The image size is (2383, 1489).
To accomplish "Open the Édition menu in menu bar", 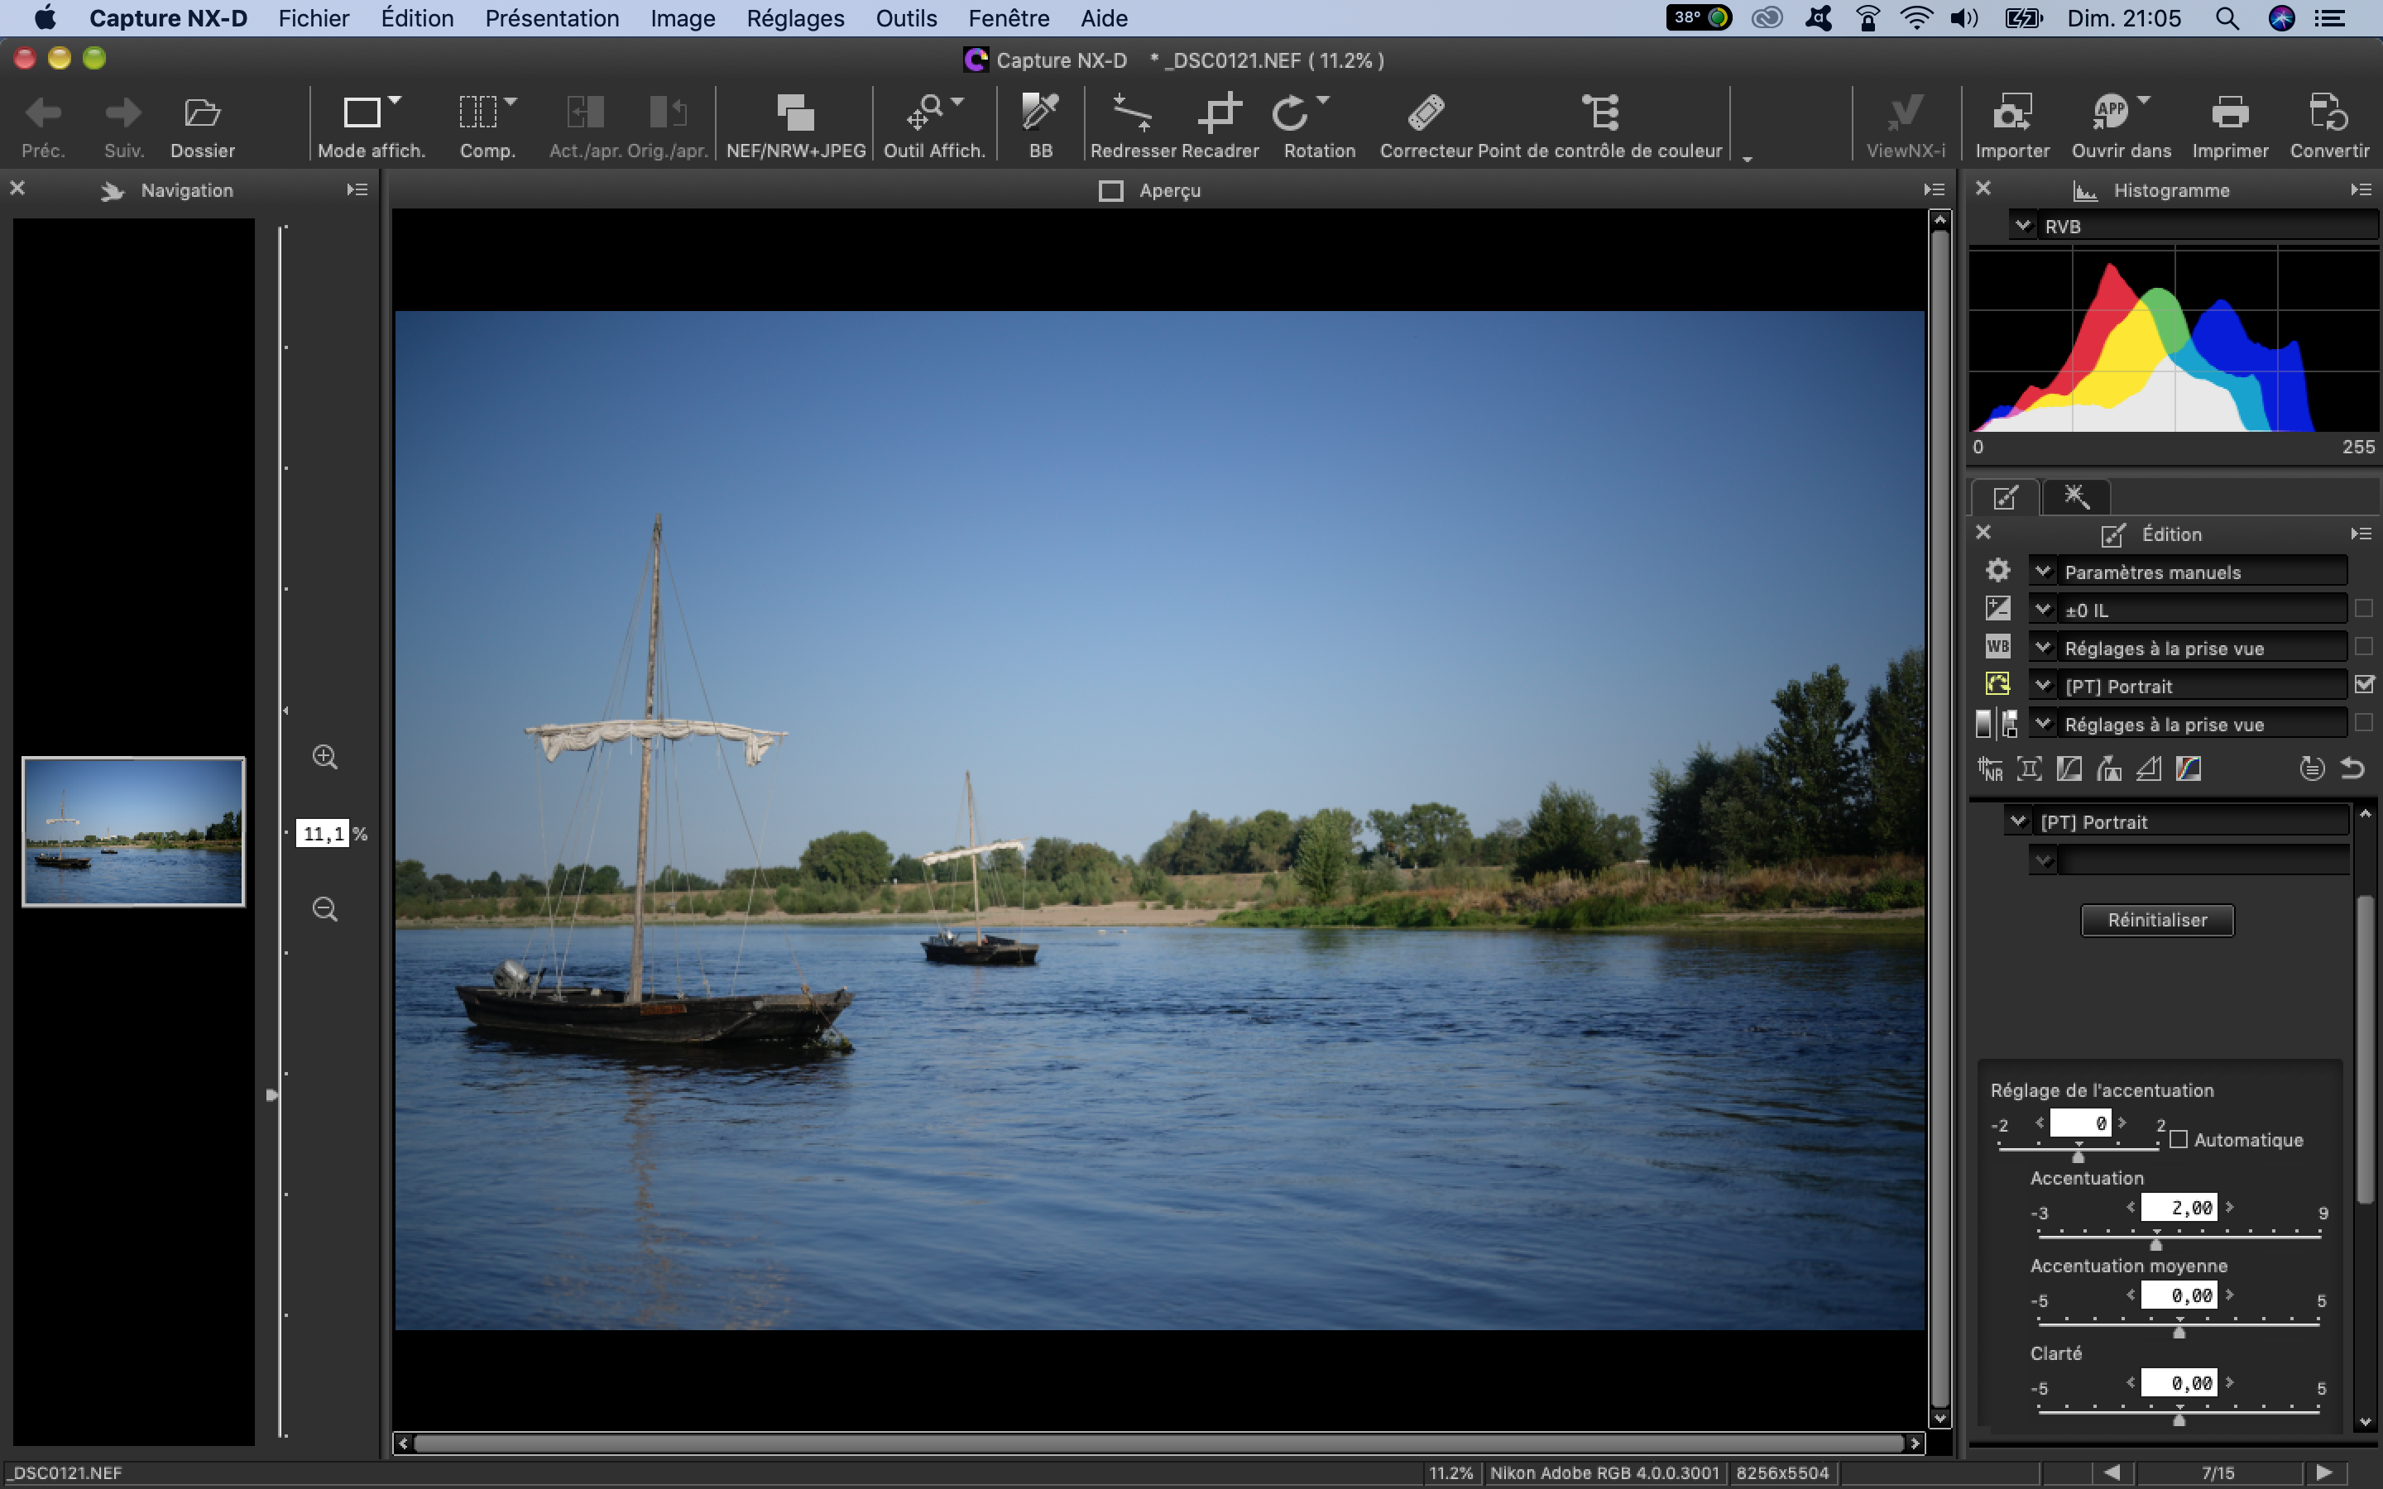I will point(418,17).
